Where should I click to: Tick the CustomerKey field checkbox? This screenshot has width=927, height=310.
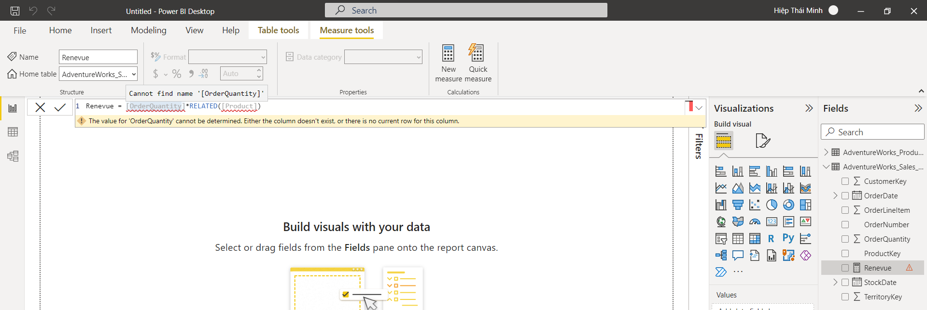845,181
